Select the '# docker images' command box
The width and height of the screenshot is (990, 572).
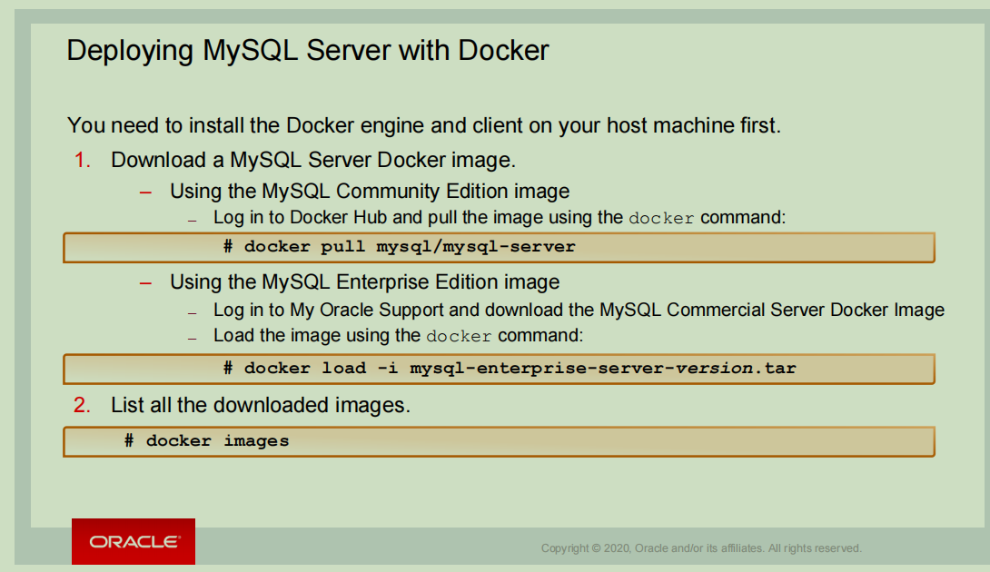(499, 441)
